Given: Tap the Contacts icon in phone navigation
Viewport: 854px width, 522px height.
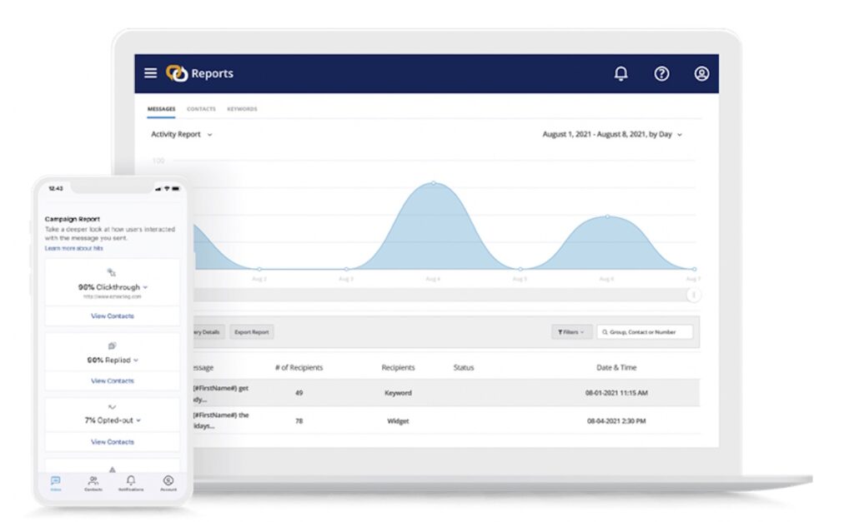Looking at the screenshot, I should pos(93,480).
